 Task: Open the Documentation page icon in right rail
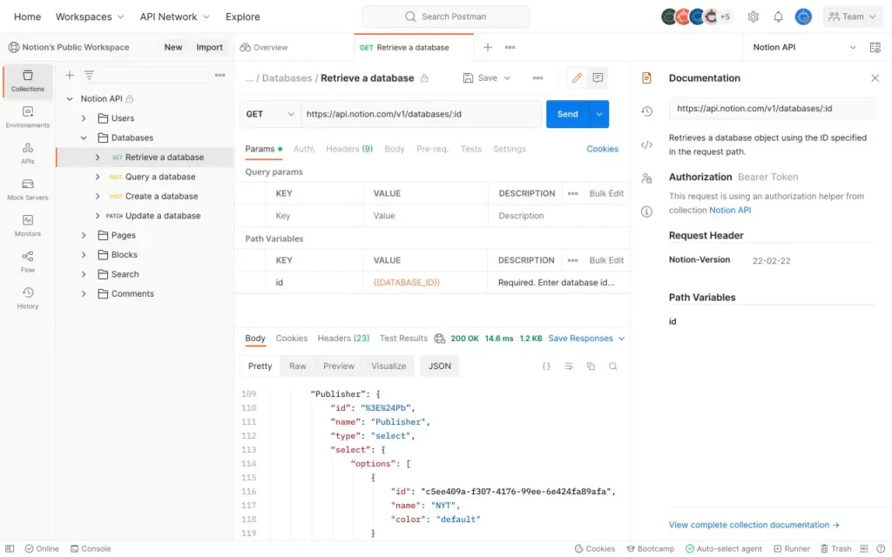coord(646,77)
